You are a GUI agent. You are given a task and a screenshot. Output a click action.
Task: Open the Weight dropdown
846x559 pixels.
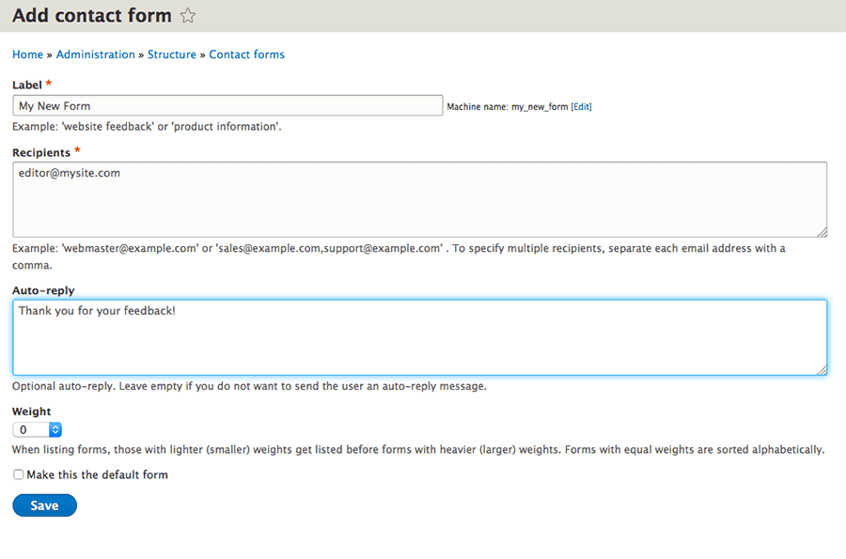click(38, 429)
